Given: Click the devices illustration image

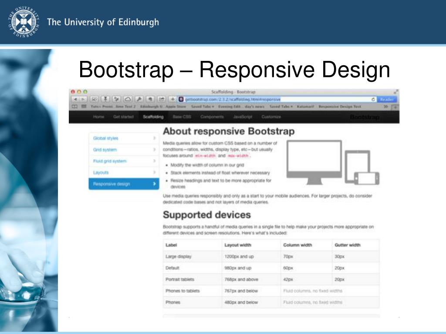Looking at the screenshot, I should (333, 163).
